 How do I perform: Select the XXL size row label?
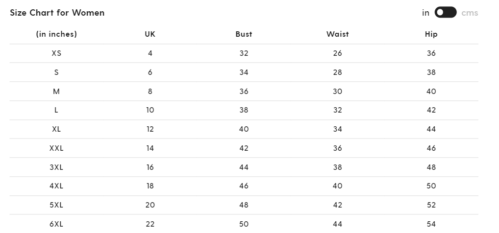56,148
